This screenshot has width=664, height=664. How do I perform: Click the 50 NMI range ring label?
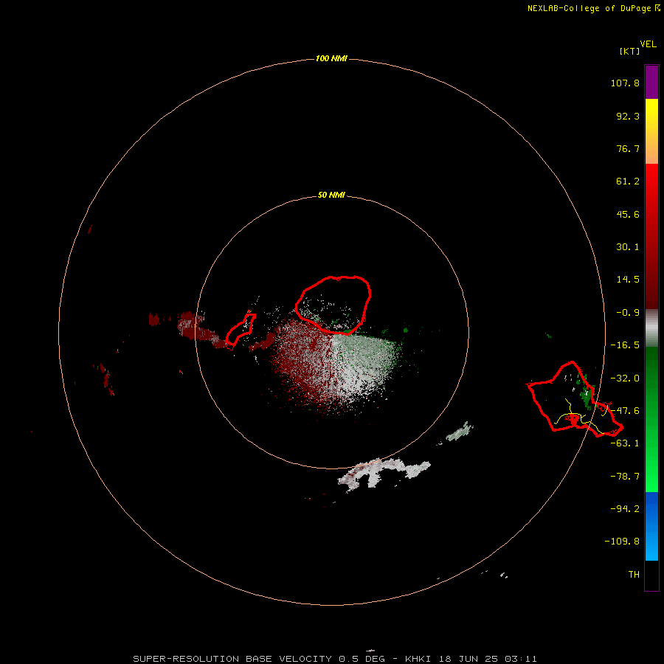pyautogui.click(x=331, y=195)
